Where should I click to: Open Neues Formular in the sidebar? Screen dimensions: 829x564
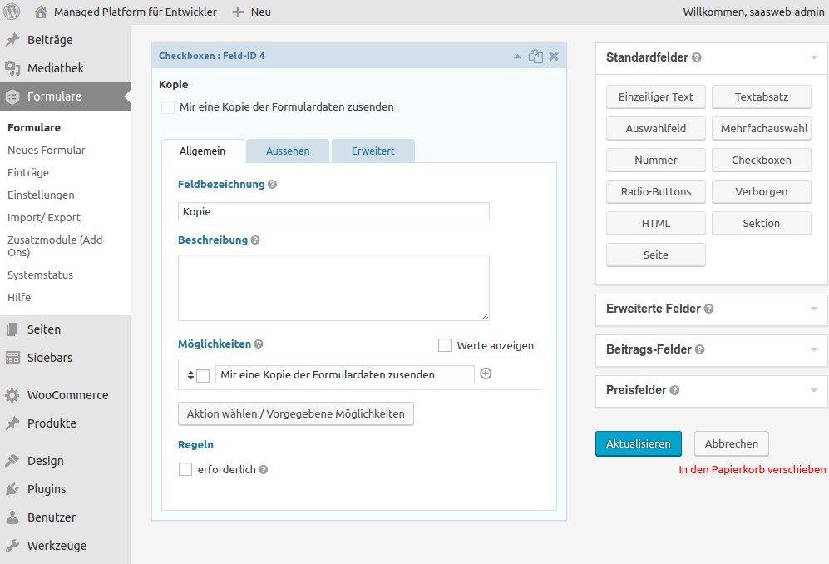coord(47,151)
